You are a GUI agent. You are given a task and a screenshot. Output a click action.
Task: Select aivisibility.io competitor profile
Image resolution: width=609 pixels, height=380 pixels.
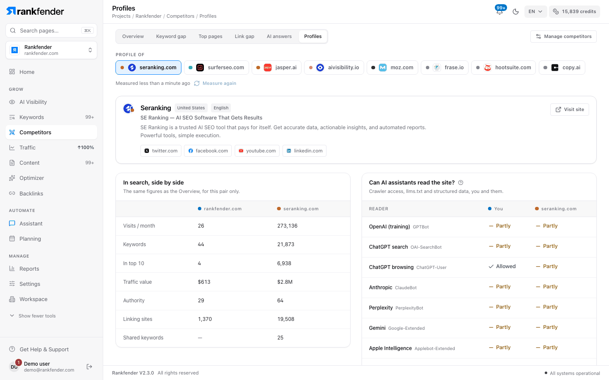(x=334, y=68)
